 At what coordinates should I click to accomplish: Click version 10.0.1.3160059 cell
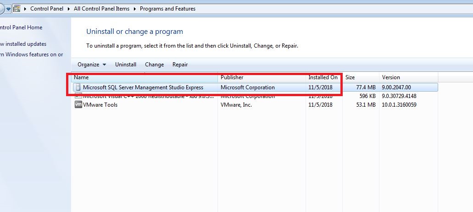(399, 105)
